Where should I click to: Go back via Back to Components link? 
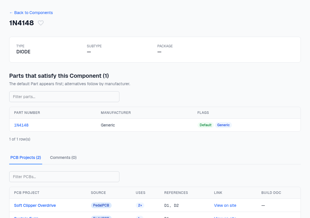tap(31, 13)
